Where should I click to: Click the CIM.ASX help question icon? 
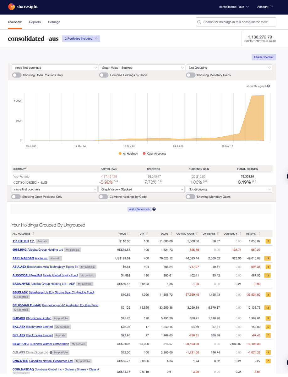coord(51,352)
